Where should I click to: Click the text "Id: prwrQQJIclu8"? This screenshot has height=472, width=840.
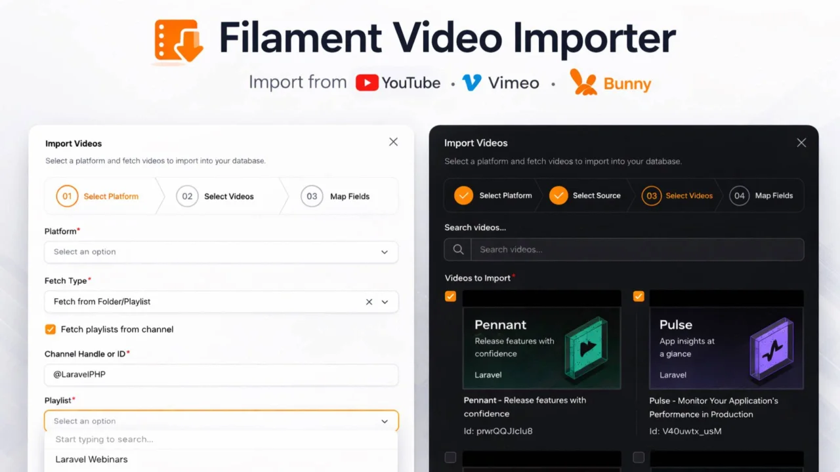(x=498, y=431)
